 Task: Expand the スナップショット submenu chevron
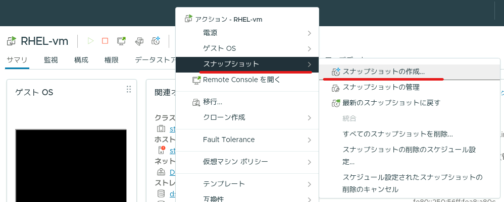tap(309, 64)
